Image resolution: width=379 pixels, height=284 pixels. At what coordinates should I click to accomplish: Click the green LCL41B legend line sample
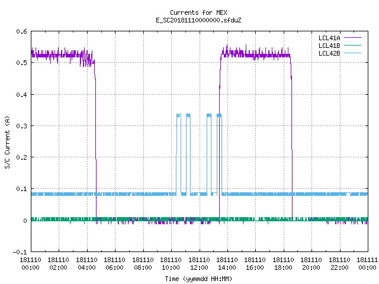[352, 45]
